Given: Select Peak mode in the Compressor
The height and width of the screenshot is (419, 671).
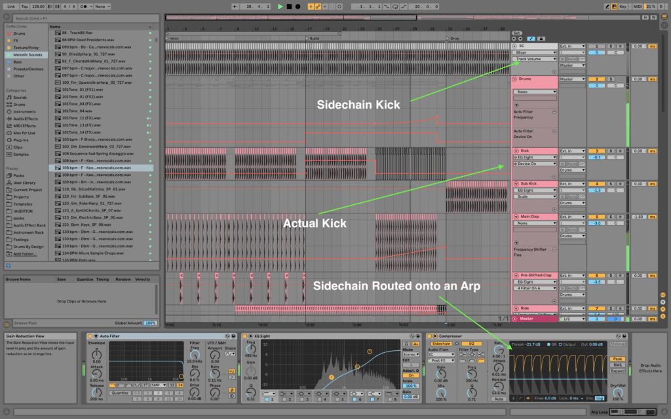Looking at the screenshot, I should click(x=617, y=359).
